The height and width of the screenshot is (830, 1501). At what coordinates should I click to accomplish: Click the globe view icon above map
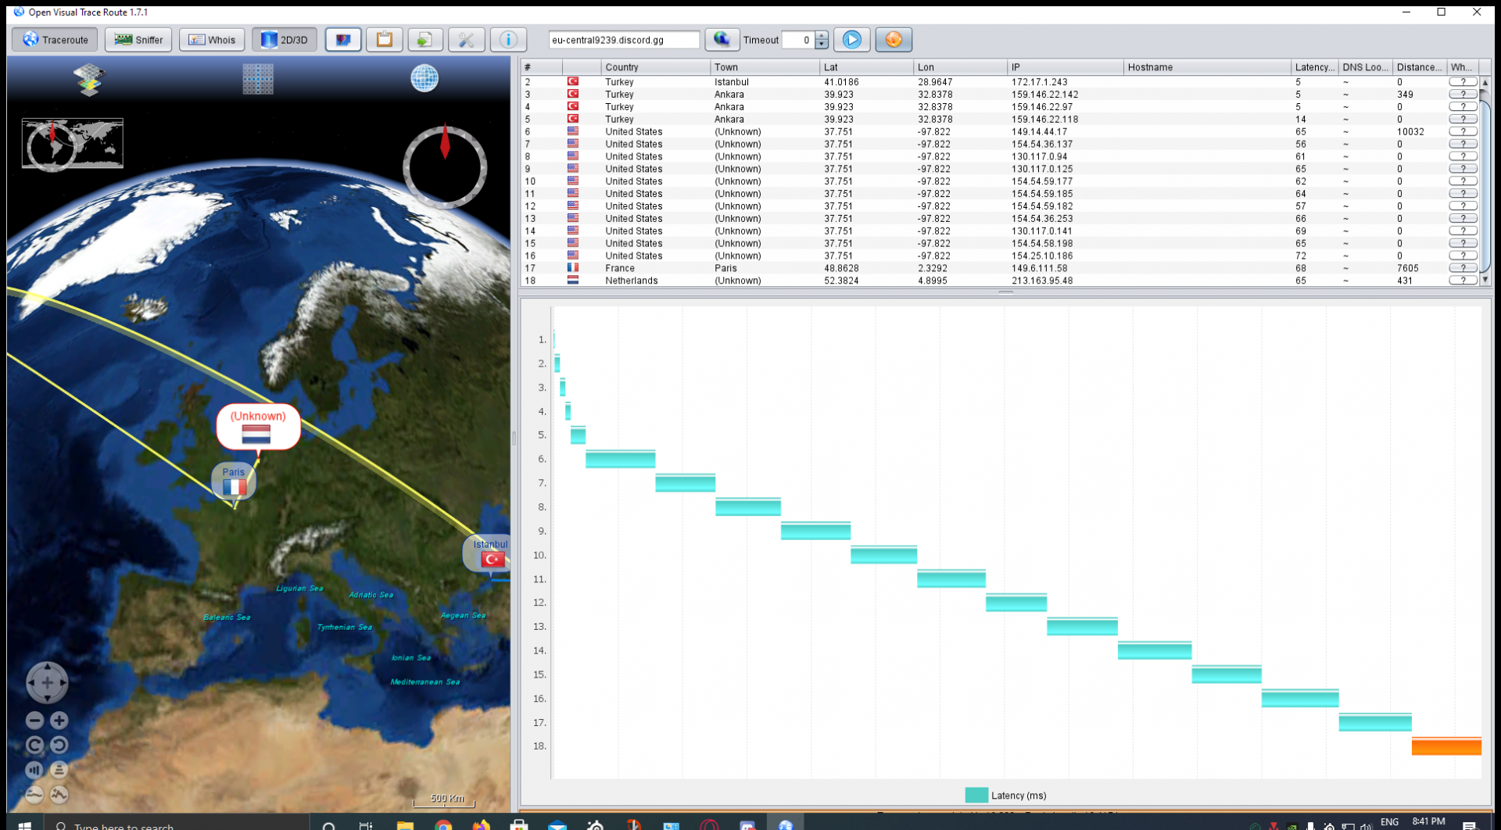point(425,78)
